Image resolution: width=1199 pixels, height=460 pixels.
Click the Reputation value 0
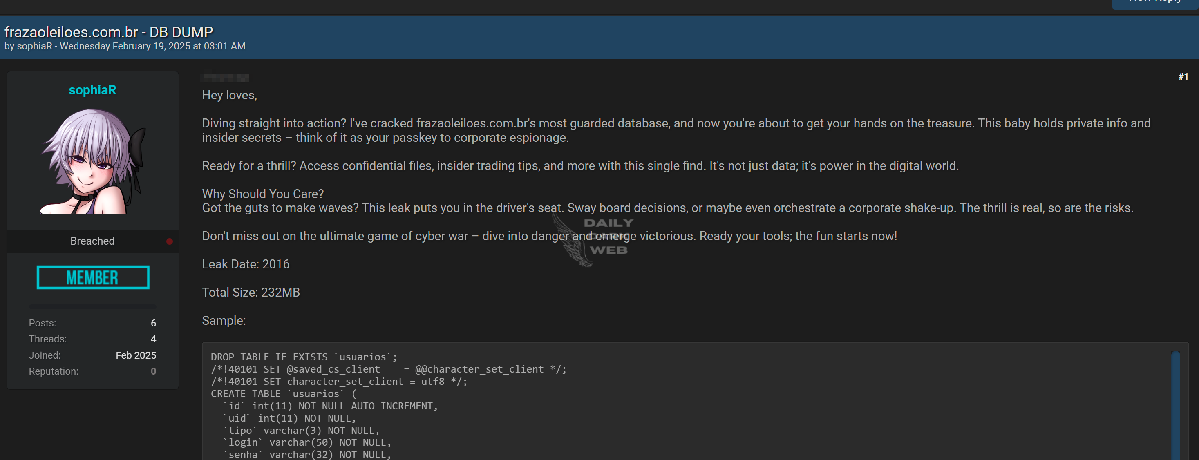click(153, 371)
